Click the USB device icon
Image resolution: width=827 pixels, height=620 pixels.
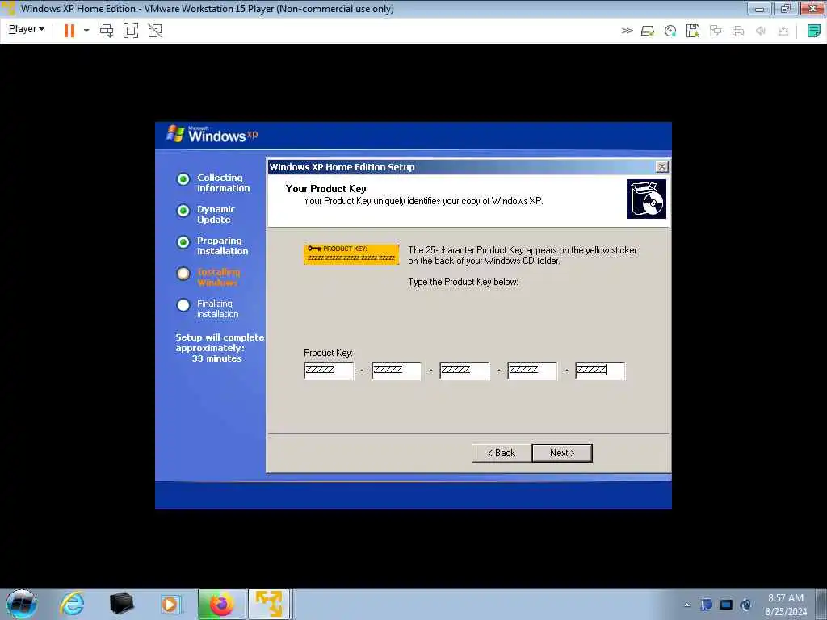pyautogui.click(x=783, y=31)
